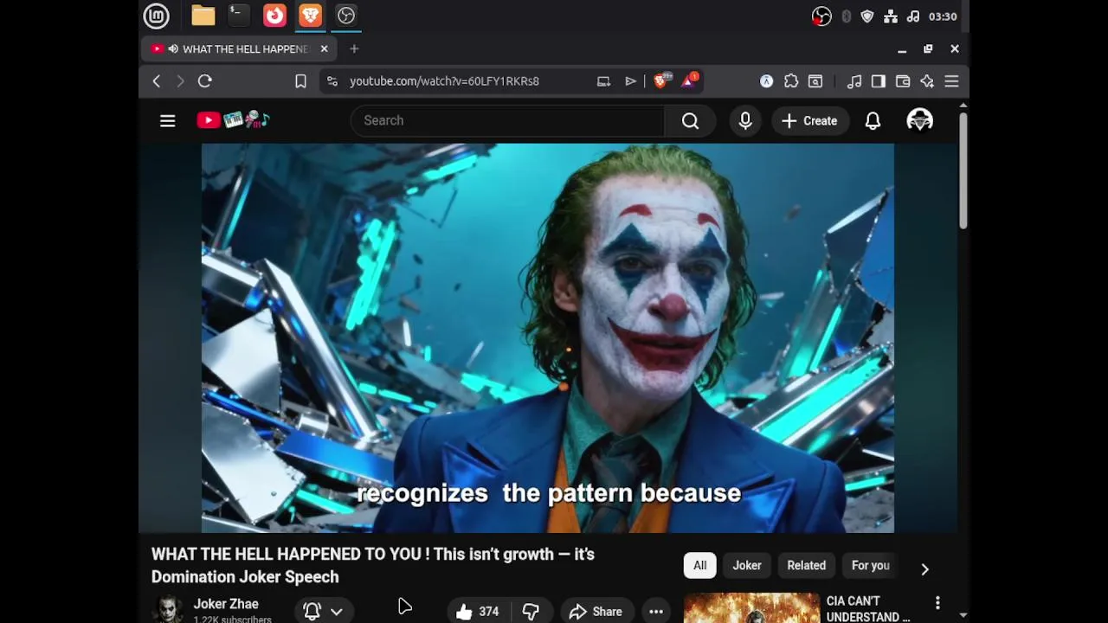The height and width of the screenshot is (623, 1108).
Task: Open the extensions puzzle icon
Action: (791, 81)
